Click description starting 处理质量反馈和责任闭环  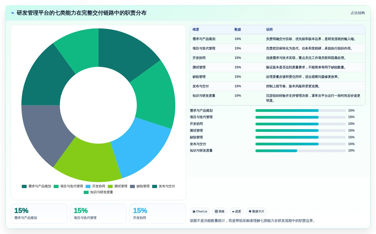303,77
